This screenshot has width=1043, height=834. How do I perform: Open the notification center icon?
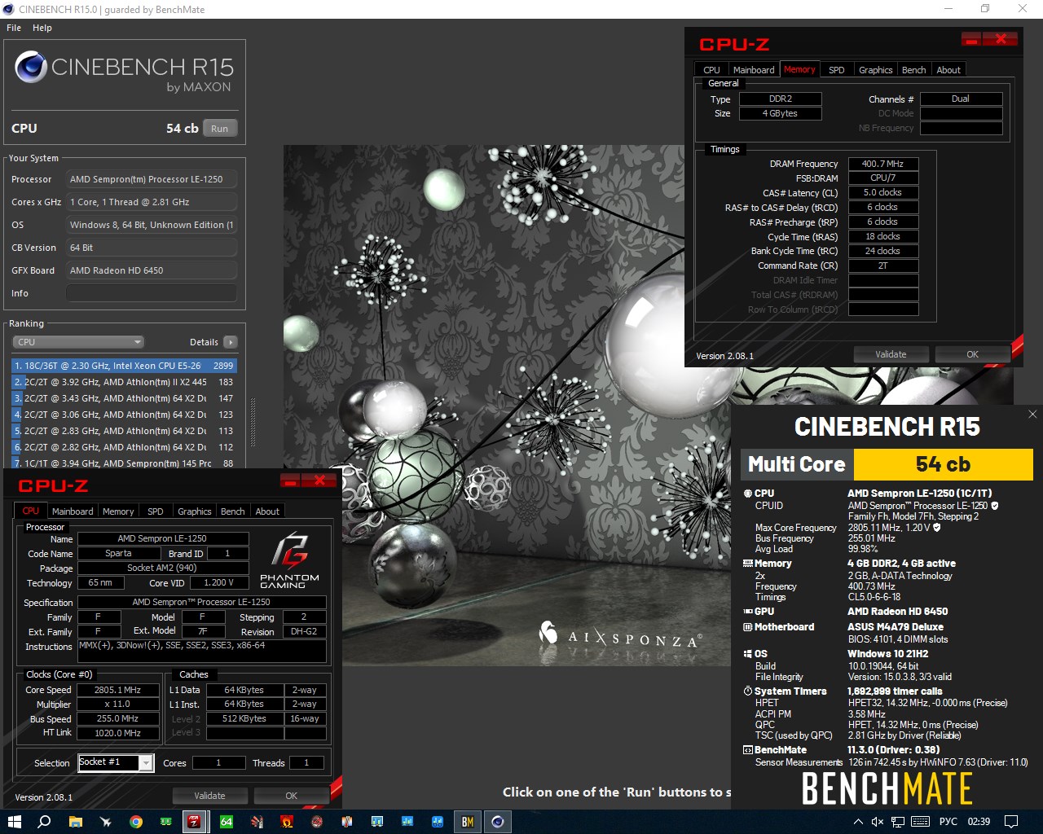coord(1011,822)
